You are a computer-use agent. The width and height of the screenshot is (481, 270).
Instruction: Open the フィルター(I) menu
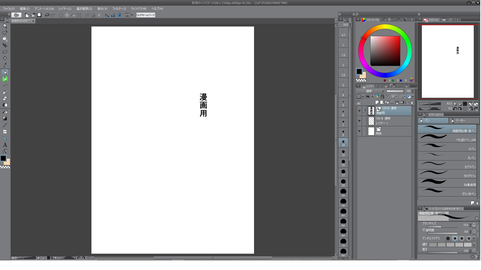pyautogui.click(x=119, y=8)
